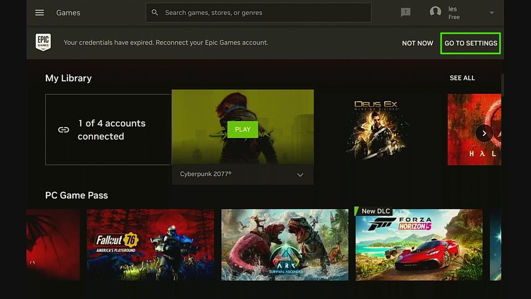
Task: Click the My Library heading
Action: click(x=68, y=78)
